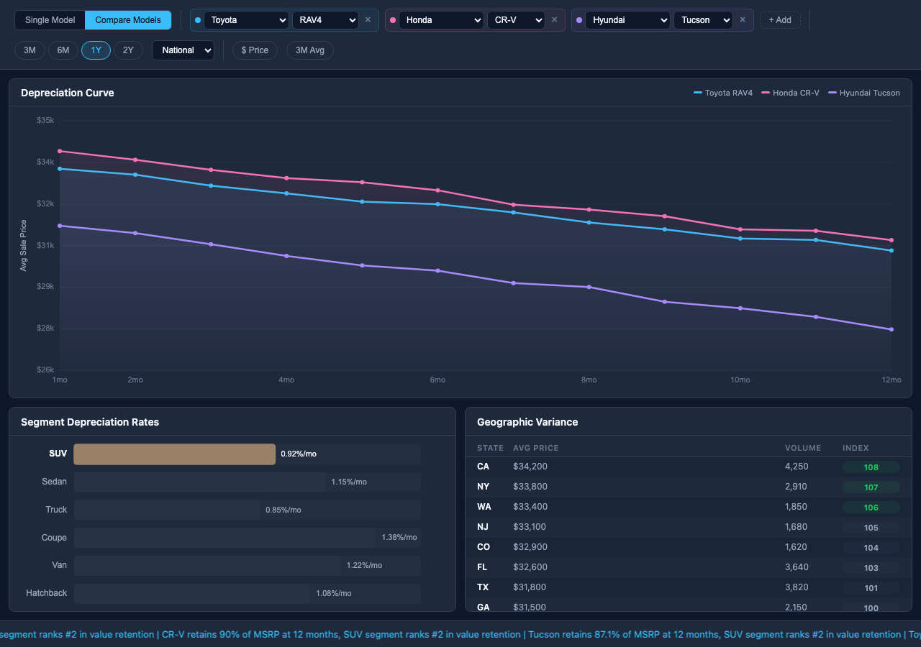Toggle the $ Price display mode

click(x=255, y=50)
